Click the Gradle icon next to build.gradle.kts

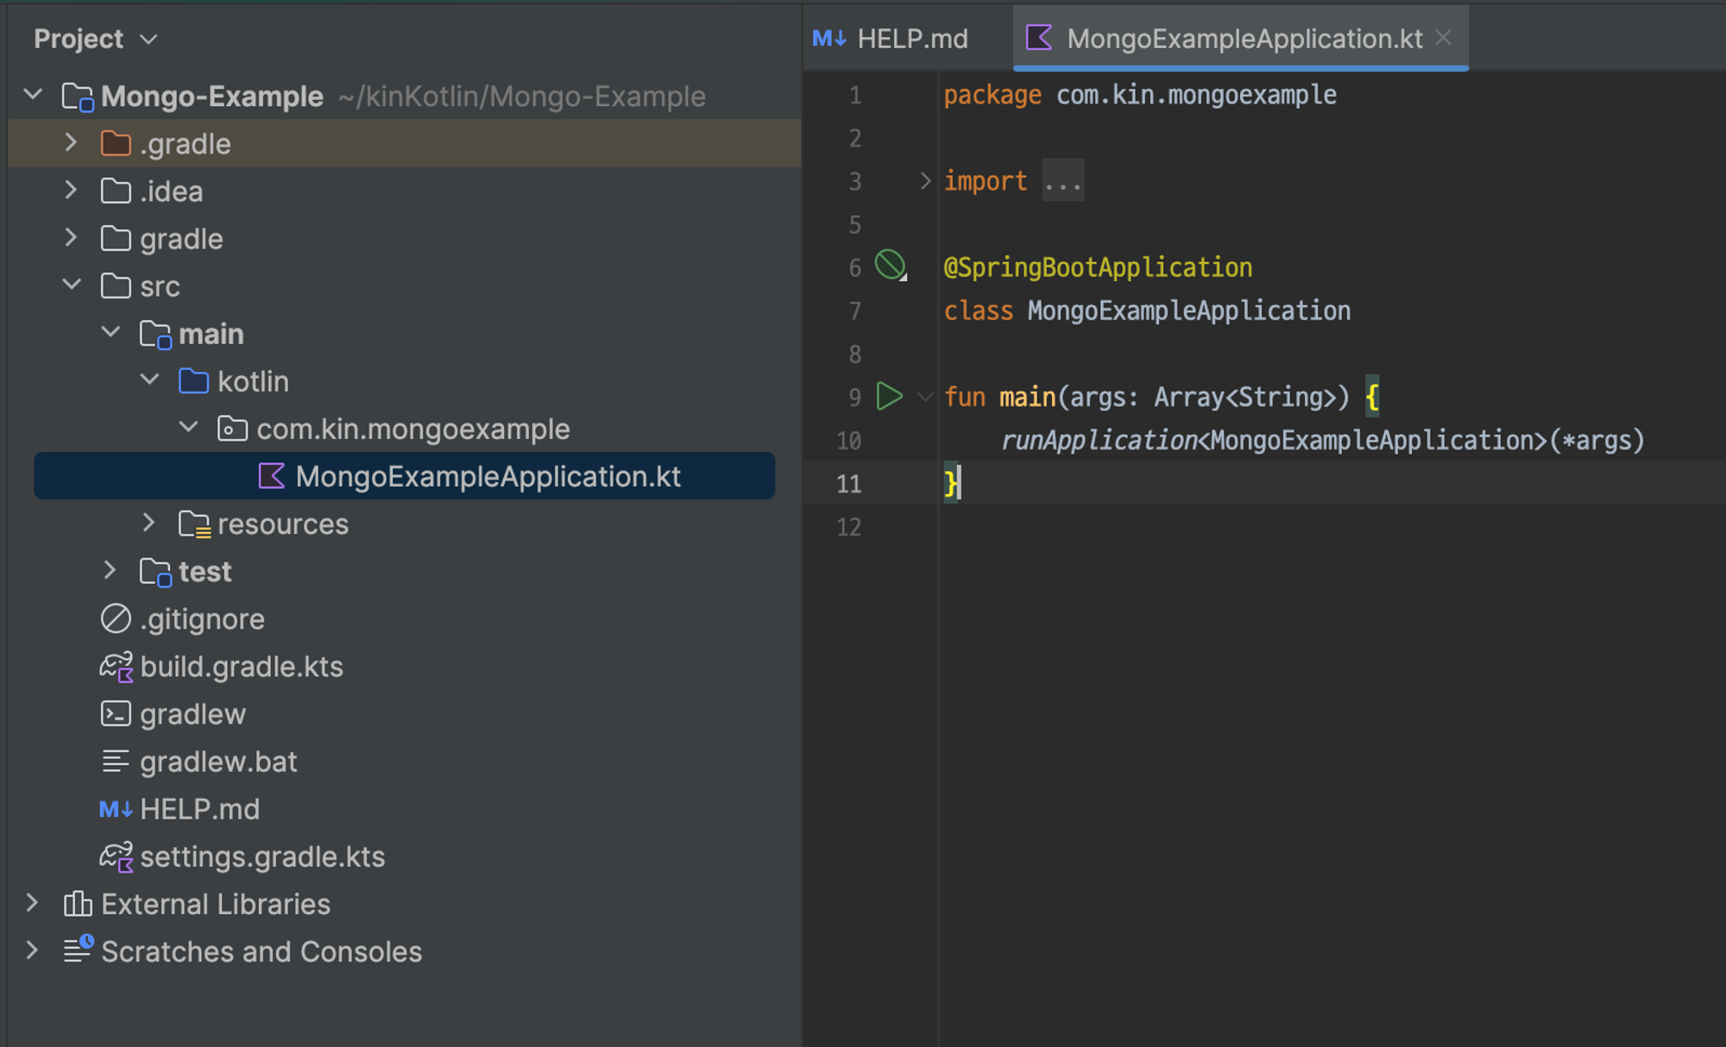tap(116, 667)
